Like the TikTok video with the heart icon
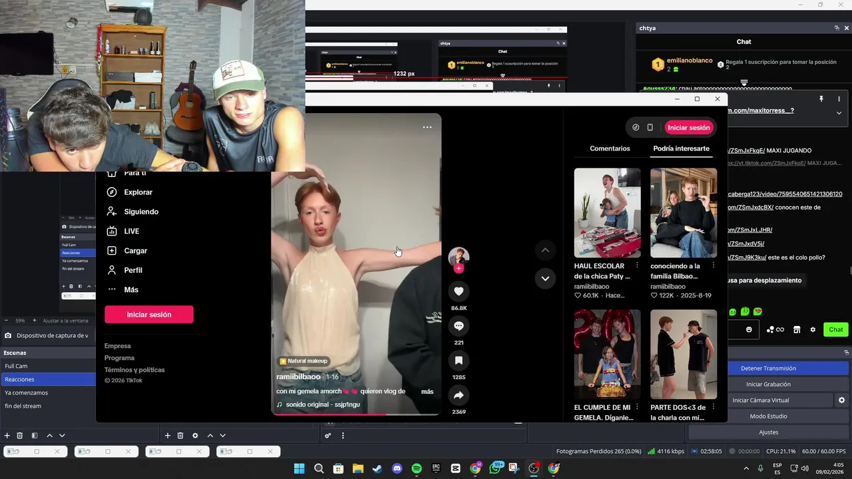 459,291
